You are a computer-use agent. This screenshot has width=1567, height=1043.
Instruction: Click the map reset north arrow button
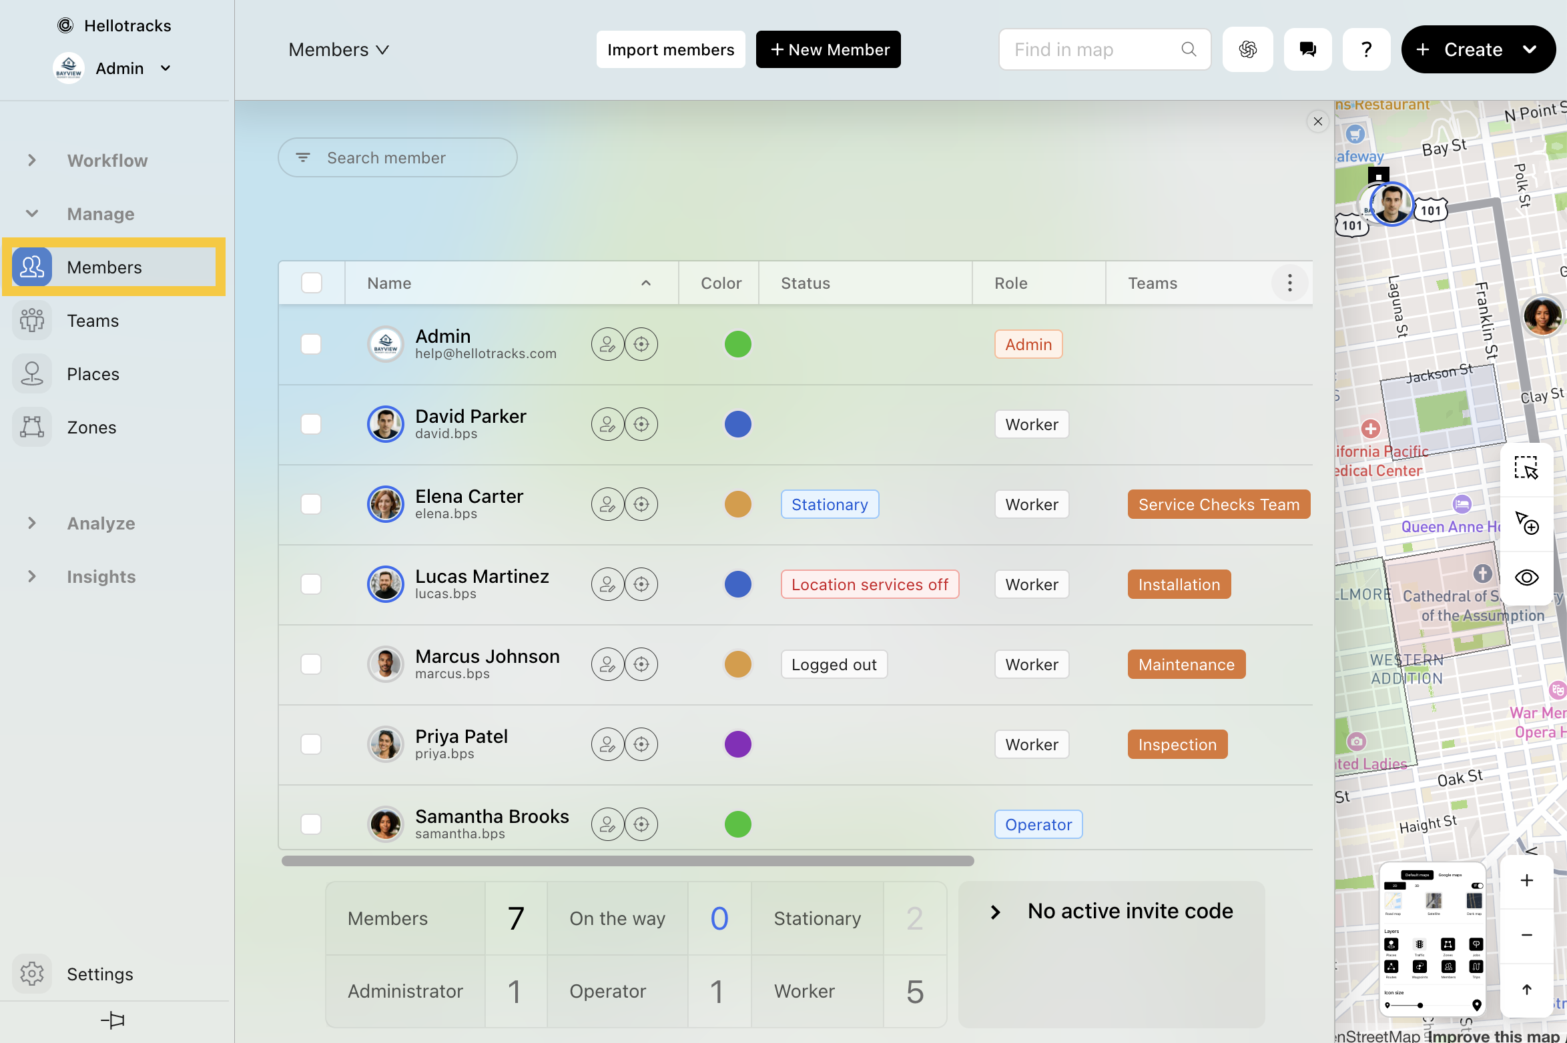pyautogui.click(x=1526, y=990)
